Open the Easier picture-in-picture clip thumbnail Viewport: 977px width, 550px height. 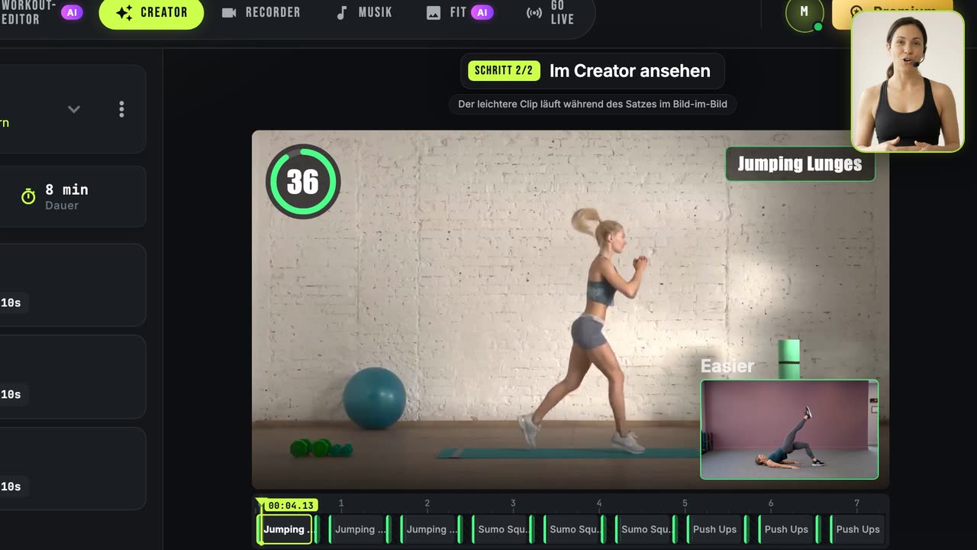tap(789, 429)
